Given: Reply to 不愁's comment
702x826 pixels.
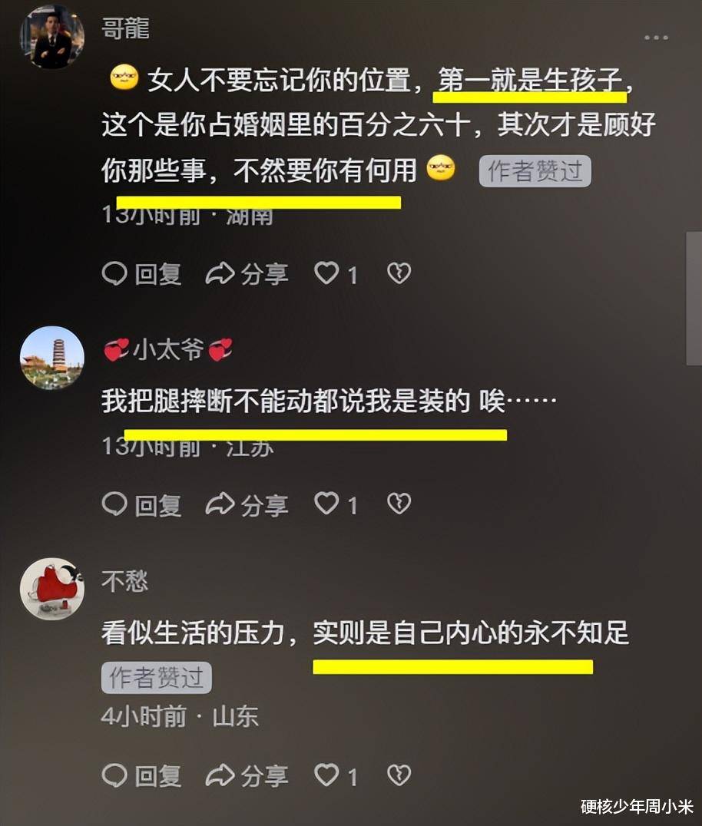Looking at the screenshot, I should tap(142, 775).
